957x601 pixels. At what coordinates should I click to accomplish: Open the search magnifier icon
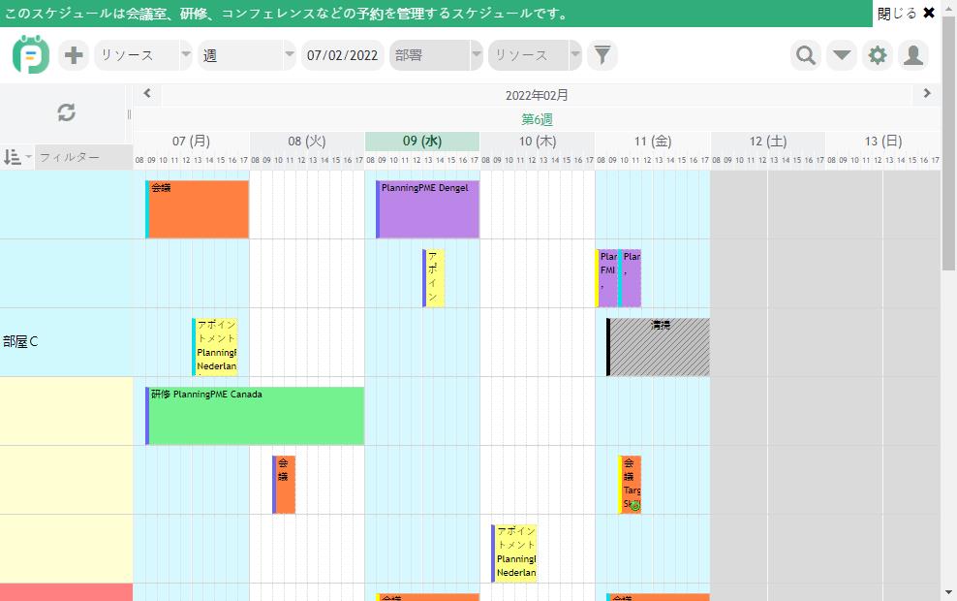coord(806,55)
